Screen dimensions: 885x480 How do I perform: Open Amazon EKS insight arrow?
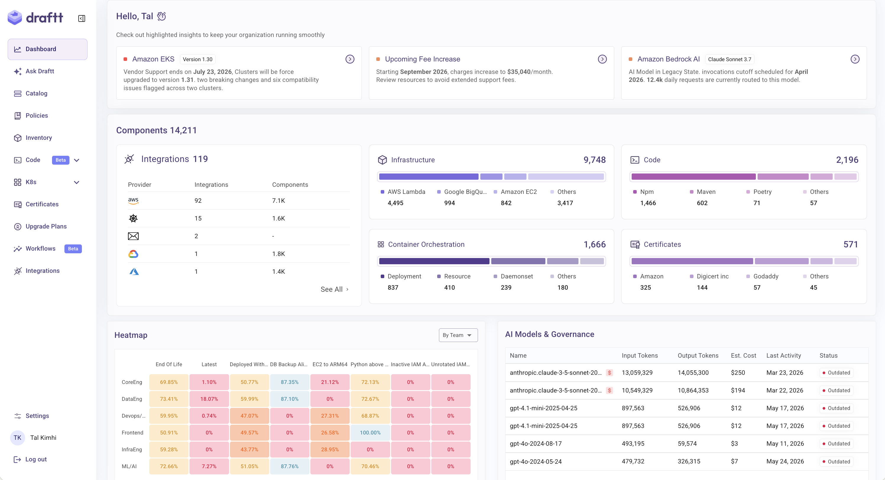tap(350, 59)
